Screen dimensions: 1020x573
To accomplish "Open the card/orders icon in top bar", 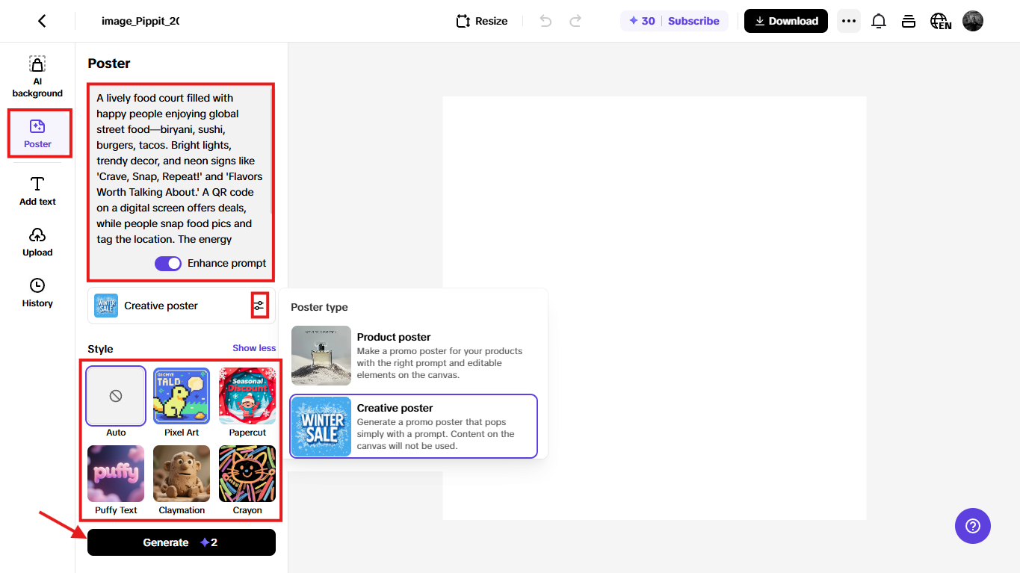I will [x=909, y=21].
